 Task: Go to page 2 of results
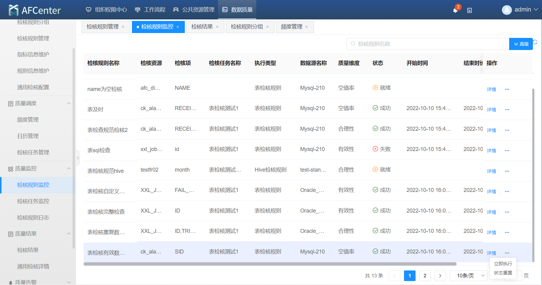425,276
